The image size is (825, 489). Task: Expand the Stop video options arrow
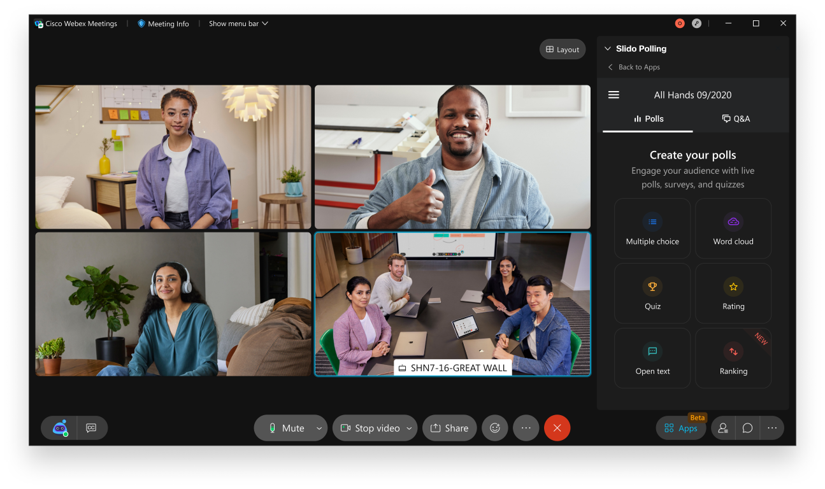(x=410, y=428)
